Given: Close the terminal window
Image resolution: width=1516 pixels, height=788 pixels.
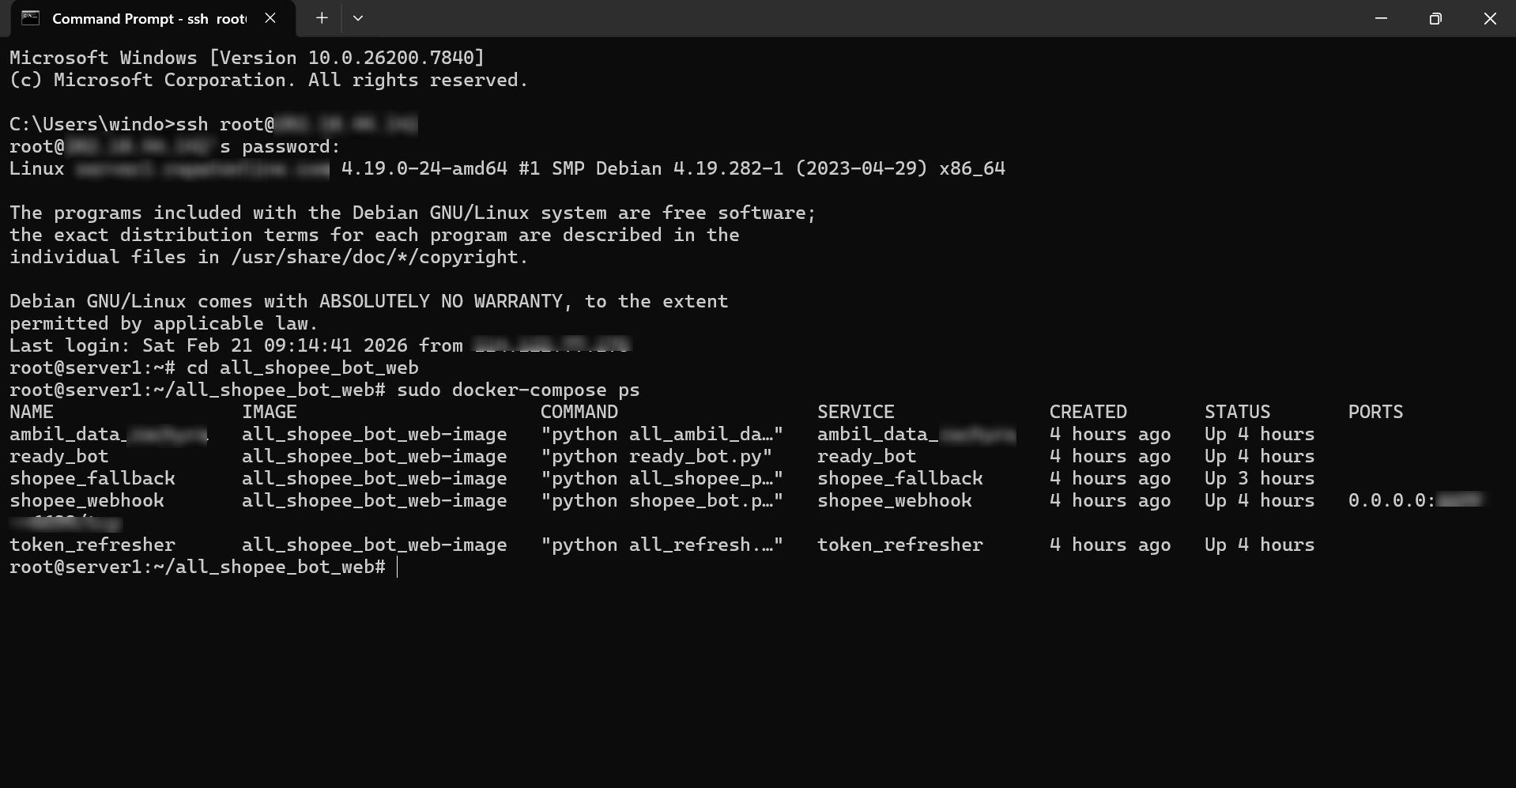Looking at the screenshot, I should [1490, 18].
